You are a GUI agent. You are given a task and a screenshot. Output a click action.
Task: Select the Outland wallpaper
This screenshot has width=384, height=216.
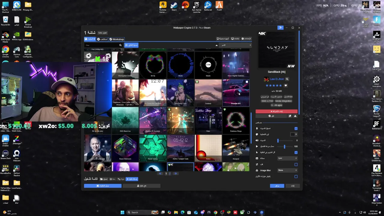click(x=208, y=92)
